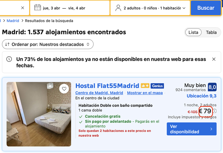Image resolution: width=223 pixels, height=153 pixels.
Task: Switch to the Lista view
Action: pos(193,32)
